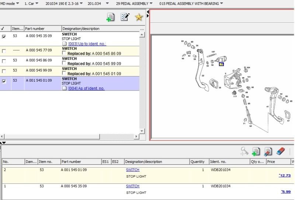Screen dimensions: 295x200
Task: Open '[003] Up to ident. no.:' footnote link
Action: point(87,44)
